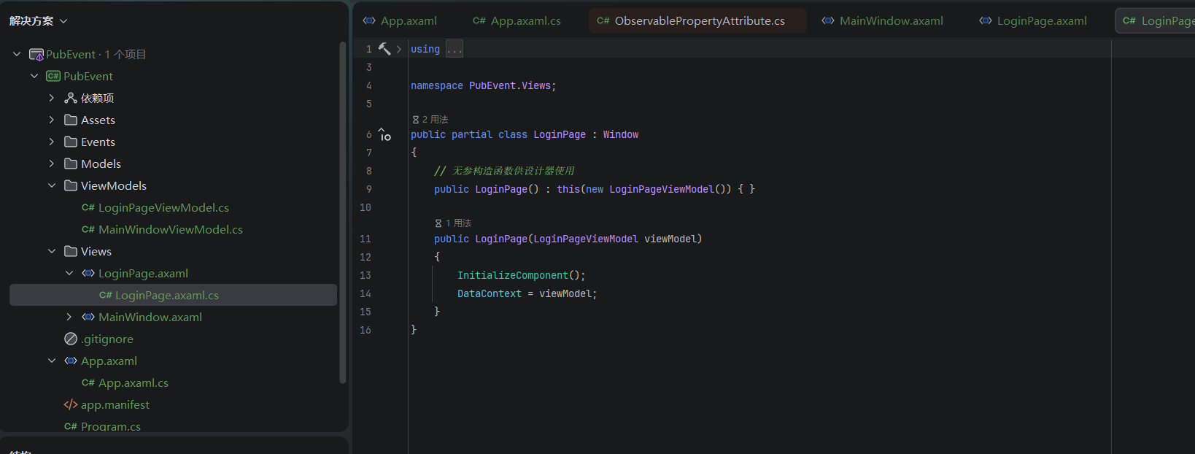Collapse the ViewModels folder
1195x454 pixels.
(52, 185)
